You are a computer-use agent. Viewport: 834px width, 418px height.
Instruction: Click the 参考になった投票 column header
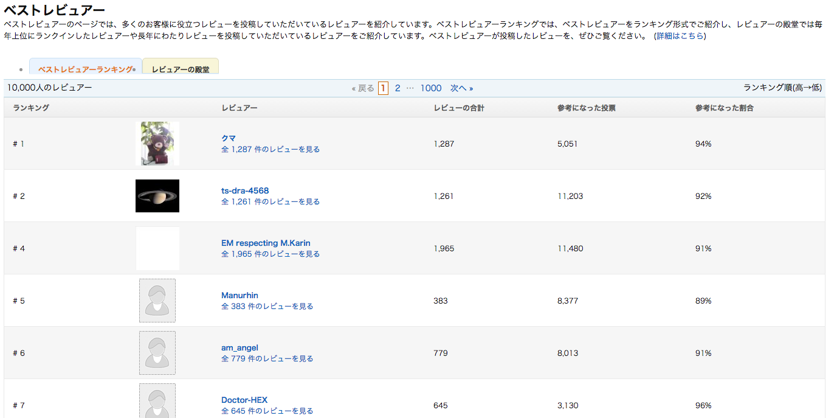(x=587, y=108)
